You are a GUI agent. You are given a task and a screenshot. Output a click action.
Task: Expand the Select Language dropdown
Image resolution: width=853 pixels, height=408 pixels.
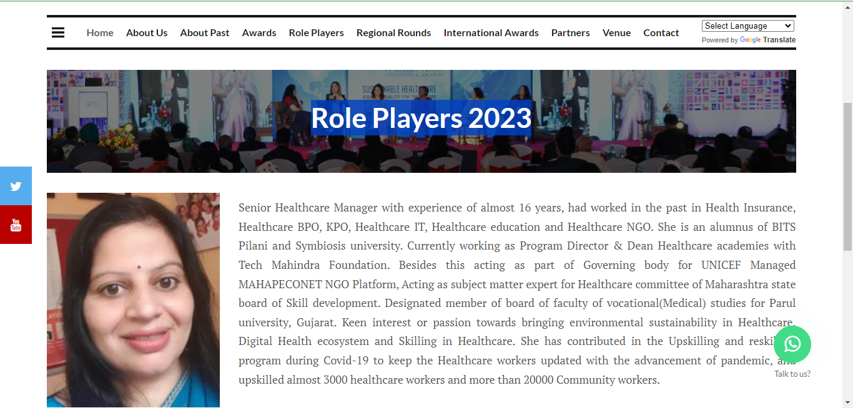[747, 26]
